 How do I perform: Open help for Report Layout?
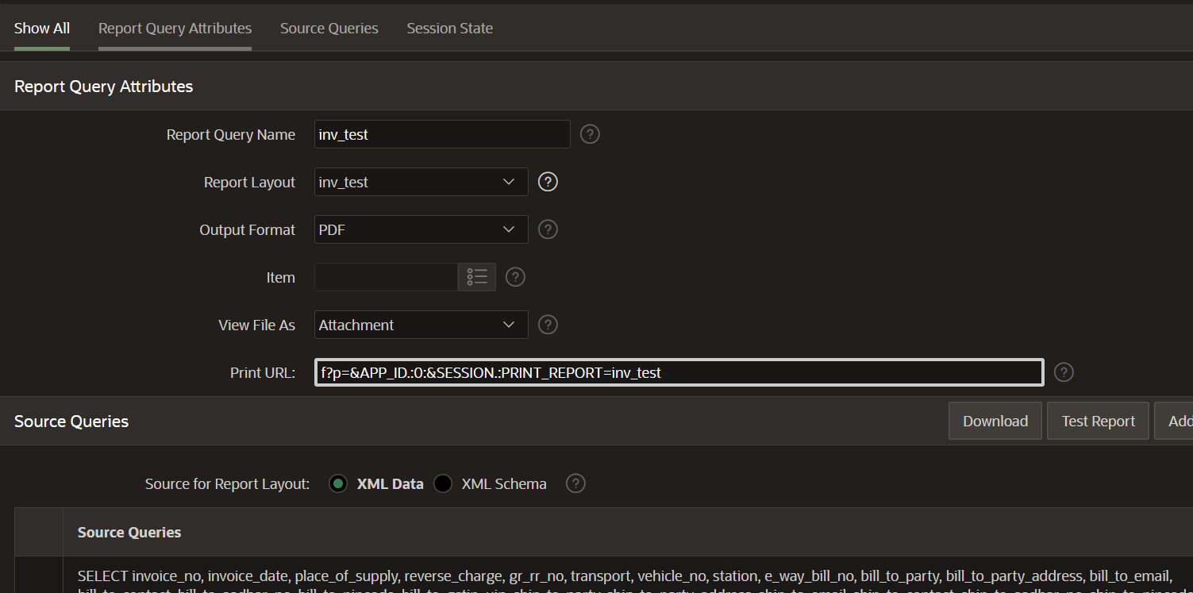pos(548,182)
